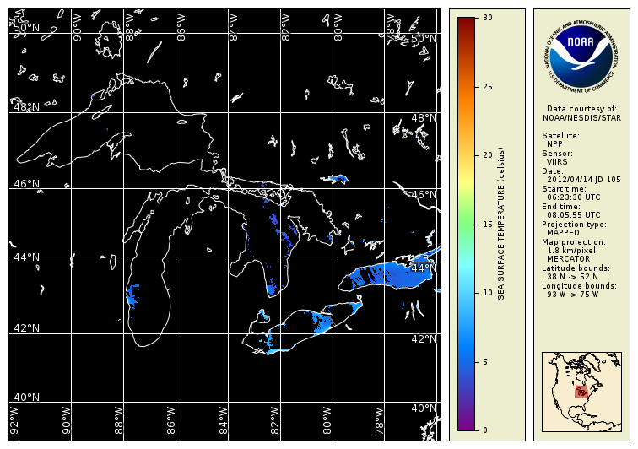The width and height of the screenshot is (638, 449).
Task: Click the date value '2012/04/14 JD 105'
Action: point(584,180)
